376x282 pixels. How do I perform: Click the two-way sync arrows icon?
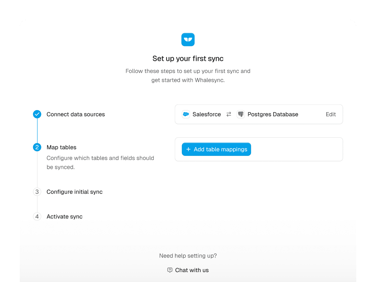[x=229, y=114]
